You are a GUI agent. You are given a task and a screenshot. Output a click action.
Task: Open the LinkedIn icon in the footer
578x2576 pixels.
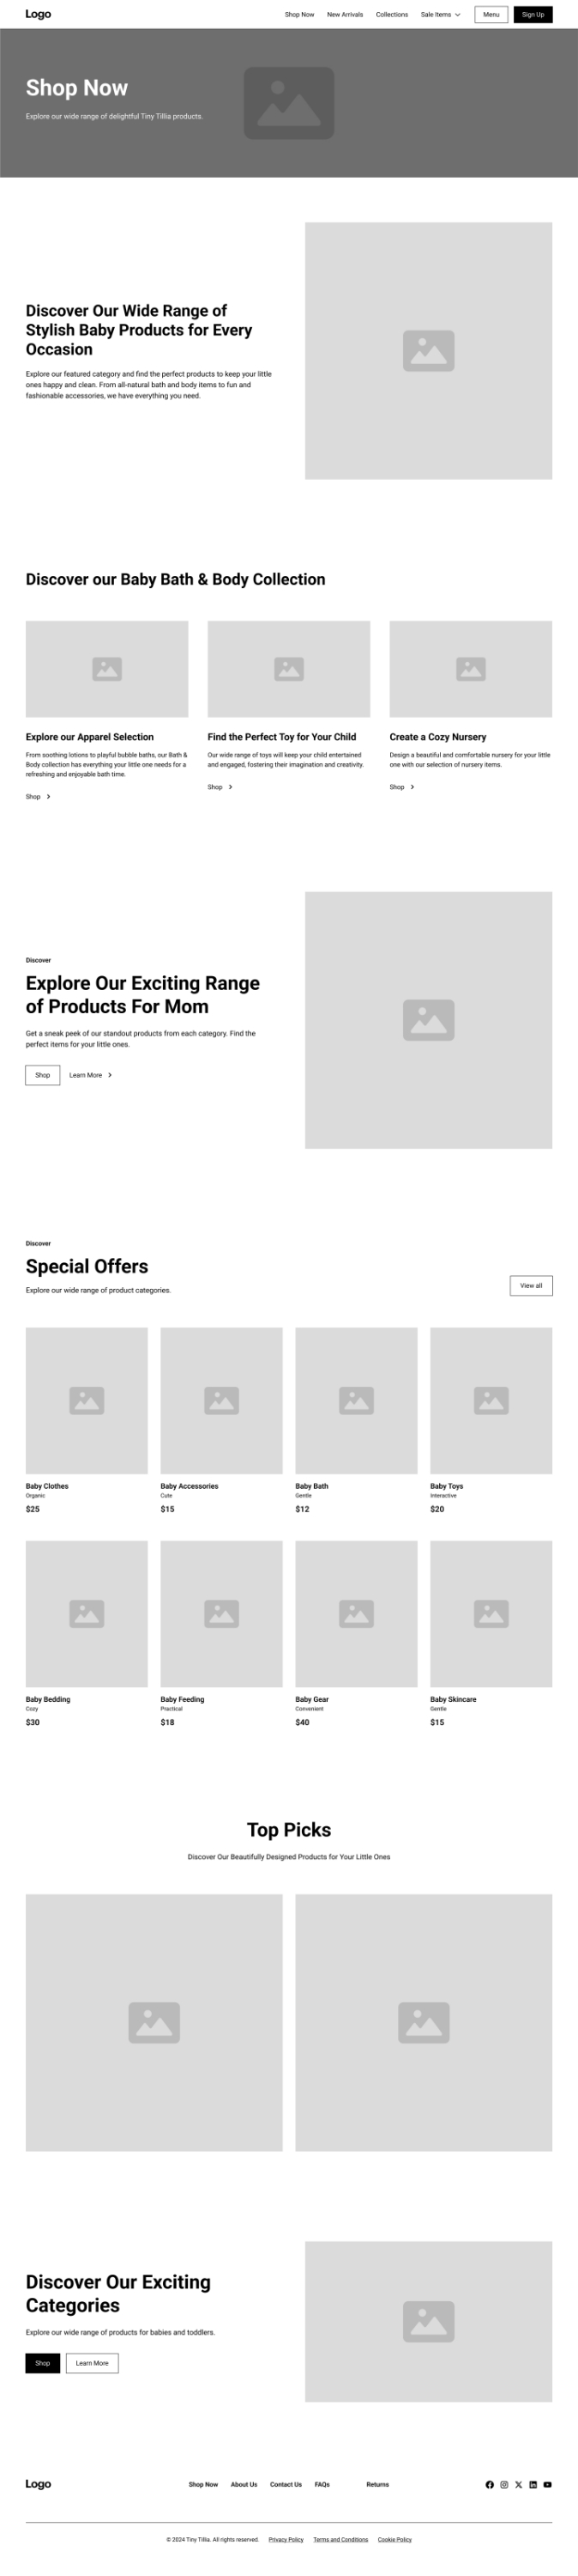(533, 2484)
